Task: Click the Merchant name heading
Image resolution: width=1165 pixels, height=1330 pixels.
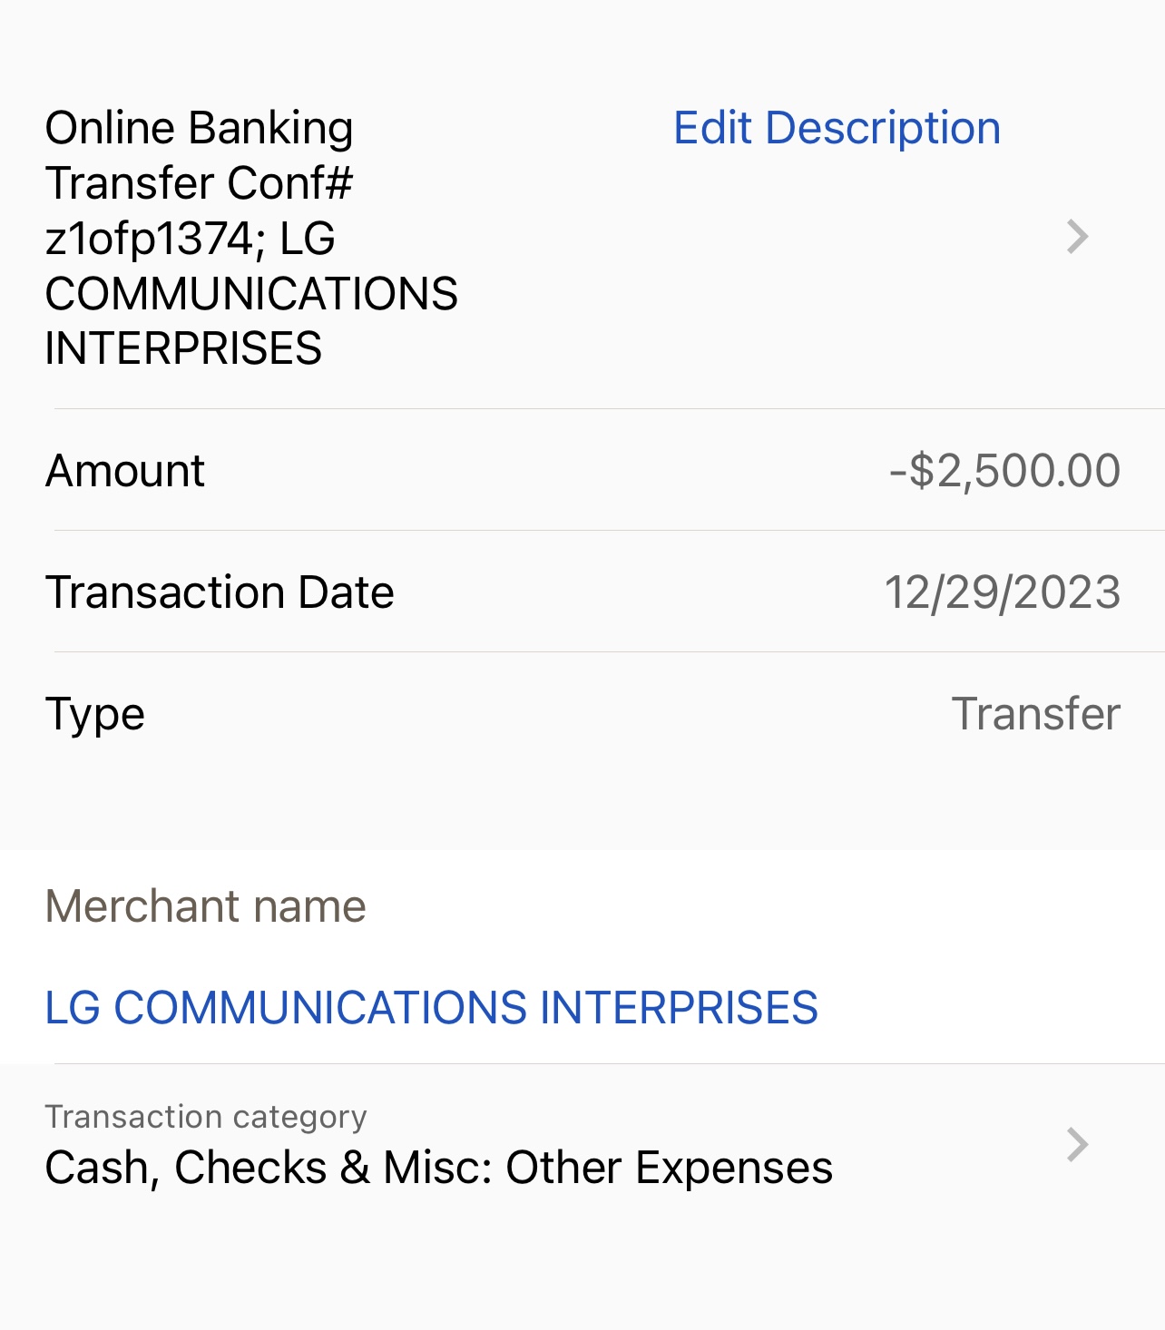Action: [x=206, y=906]
